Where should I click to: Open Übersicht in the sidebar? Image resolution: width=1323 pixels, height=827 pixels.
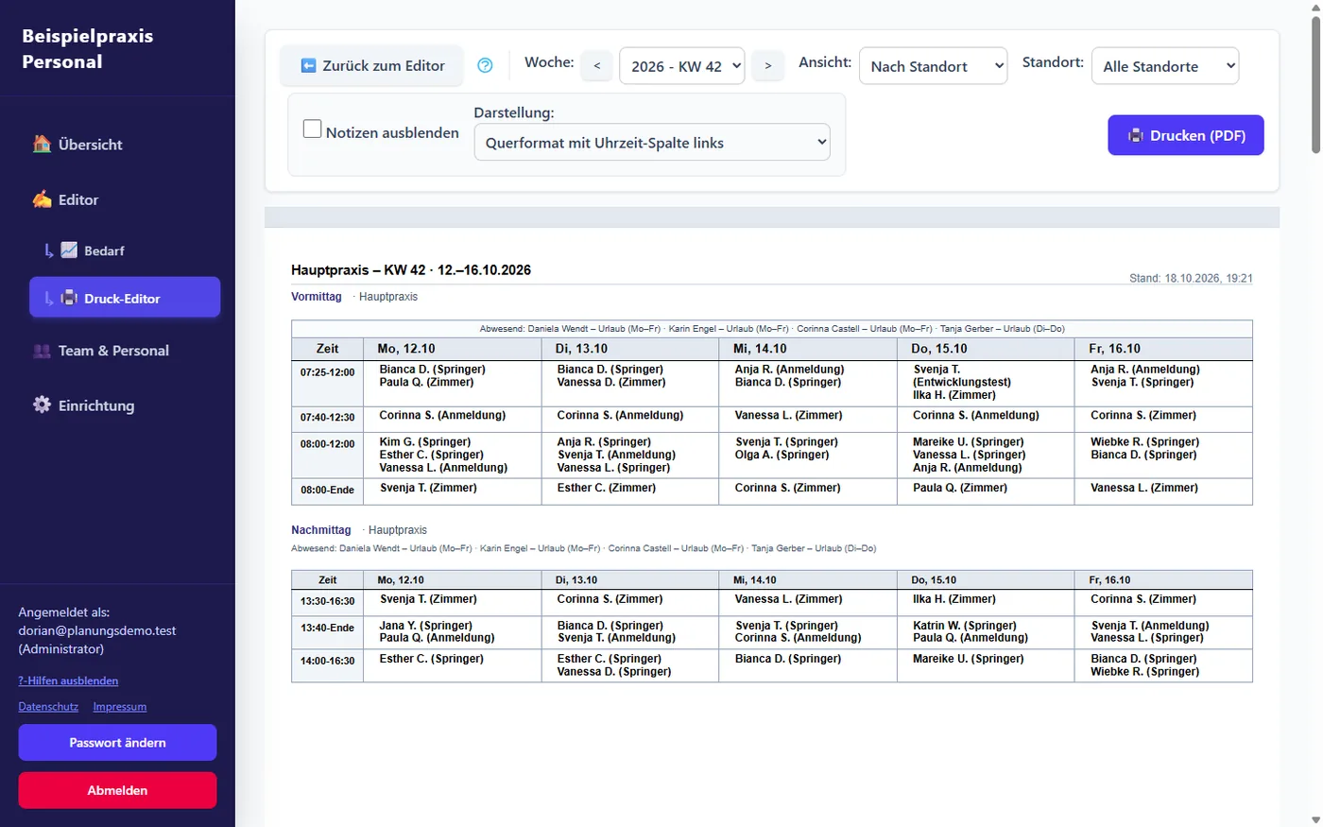click(x=125, y=145)
